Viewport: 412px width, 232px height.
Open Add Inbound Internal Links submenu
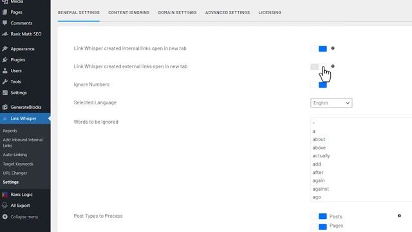tap(23, 142)
